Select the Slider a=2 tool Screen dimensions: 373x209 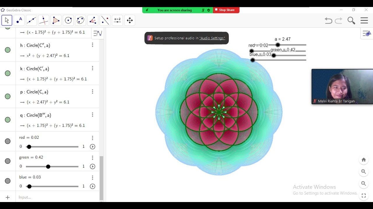pos(117,20)
